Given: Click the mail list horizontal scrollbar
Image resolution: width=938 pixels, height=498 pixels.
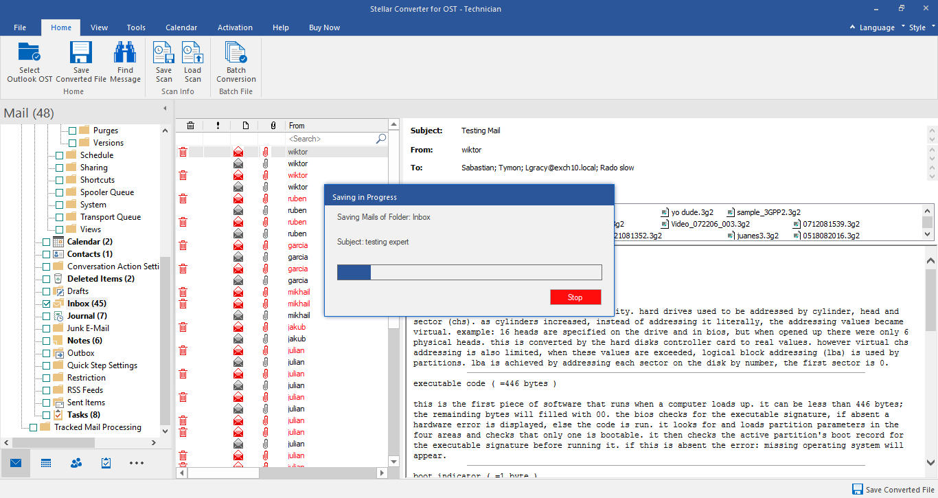Looking at the screenshot, I should click(x=223, y=473).
